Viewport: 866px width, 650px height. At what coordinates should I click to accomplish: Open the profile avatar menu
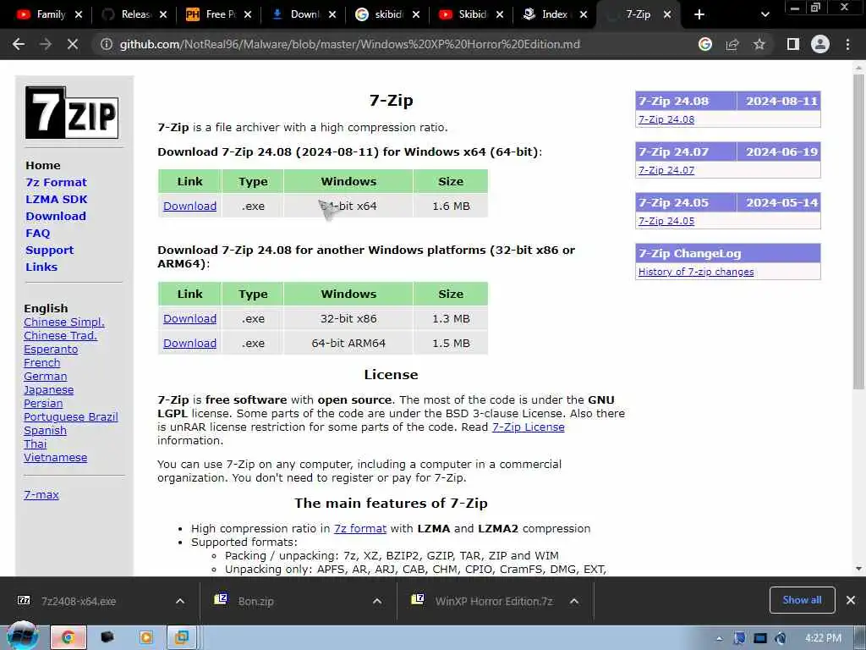click(x=820, y=44)
